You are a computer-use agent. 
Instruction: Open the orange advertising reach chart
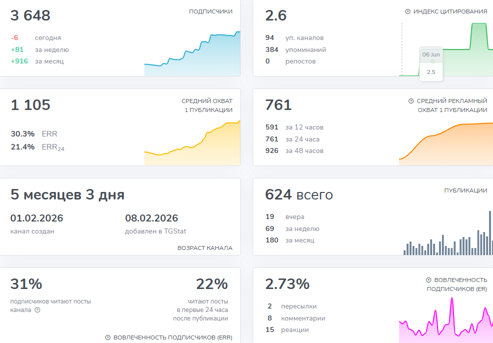tap(446, 144)
